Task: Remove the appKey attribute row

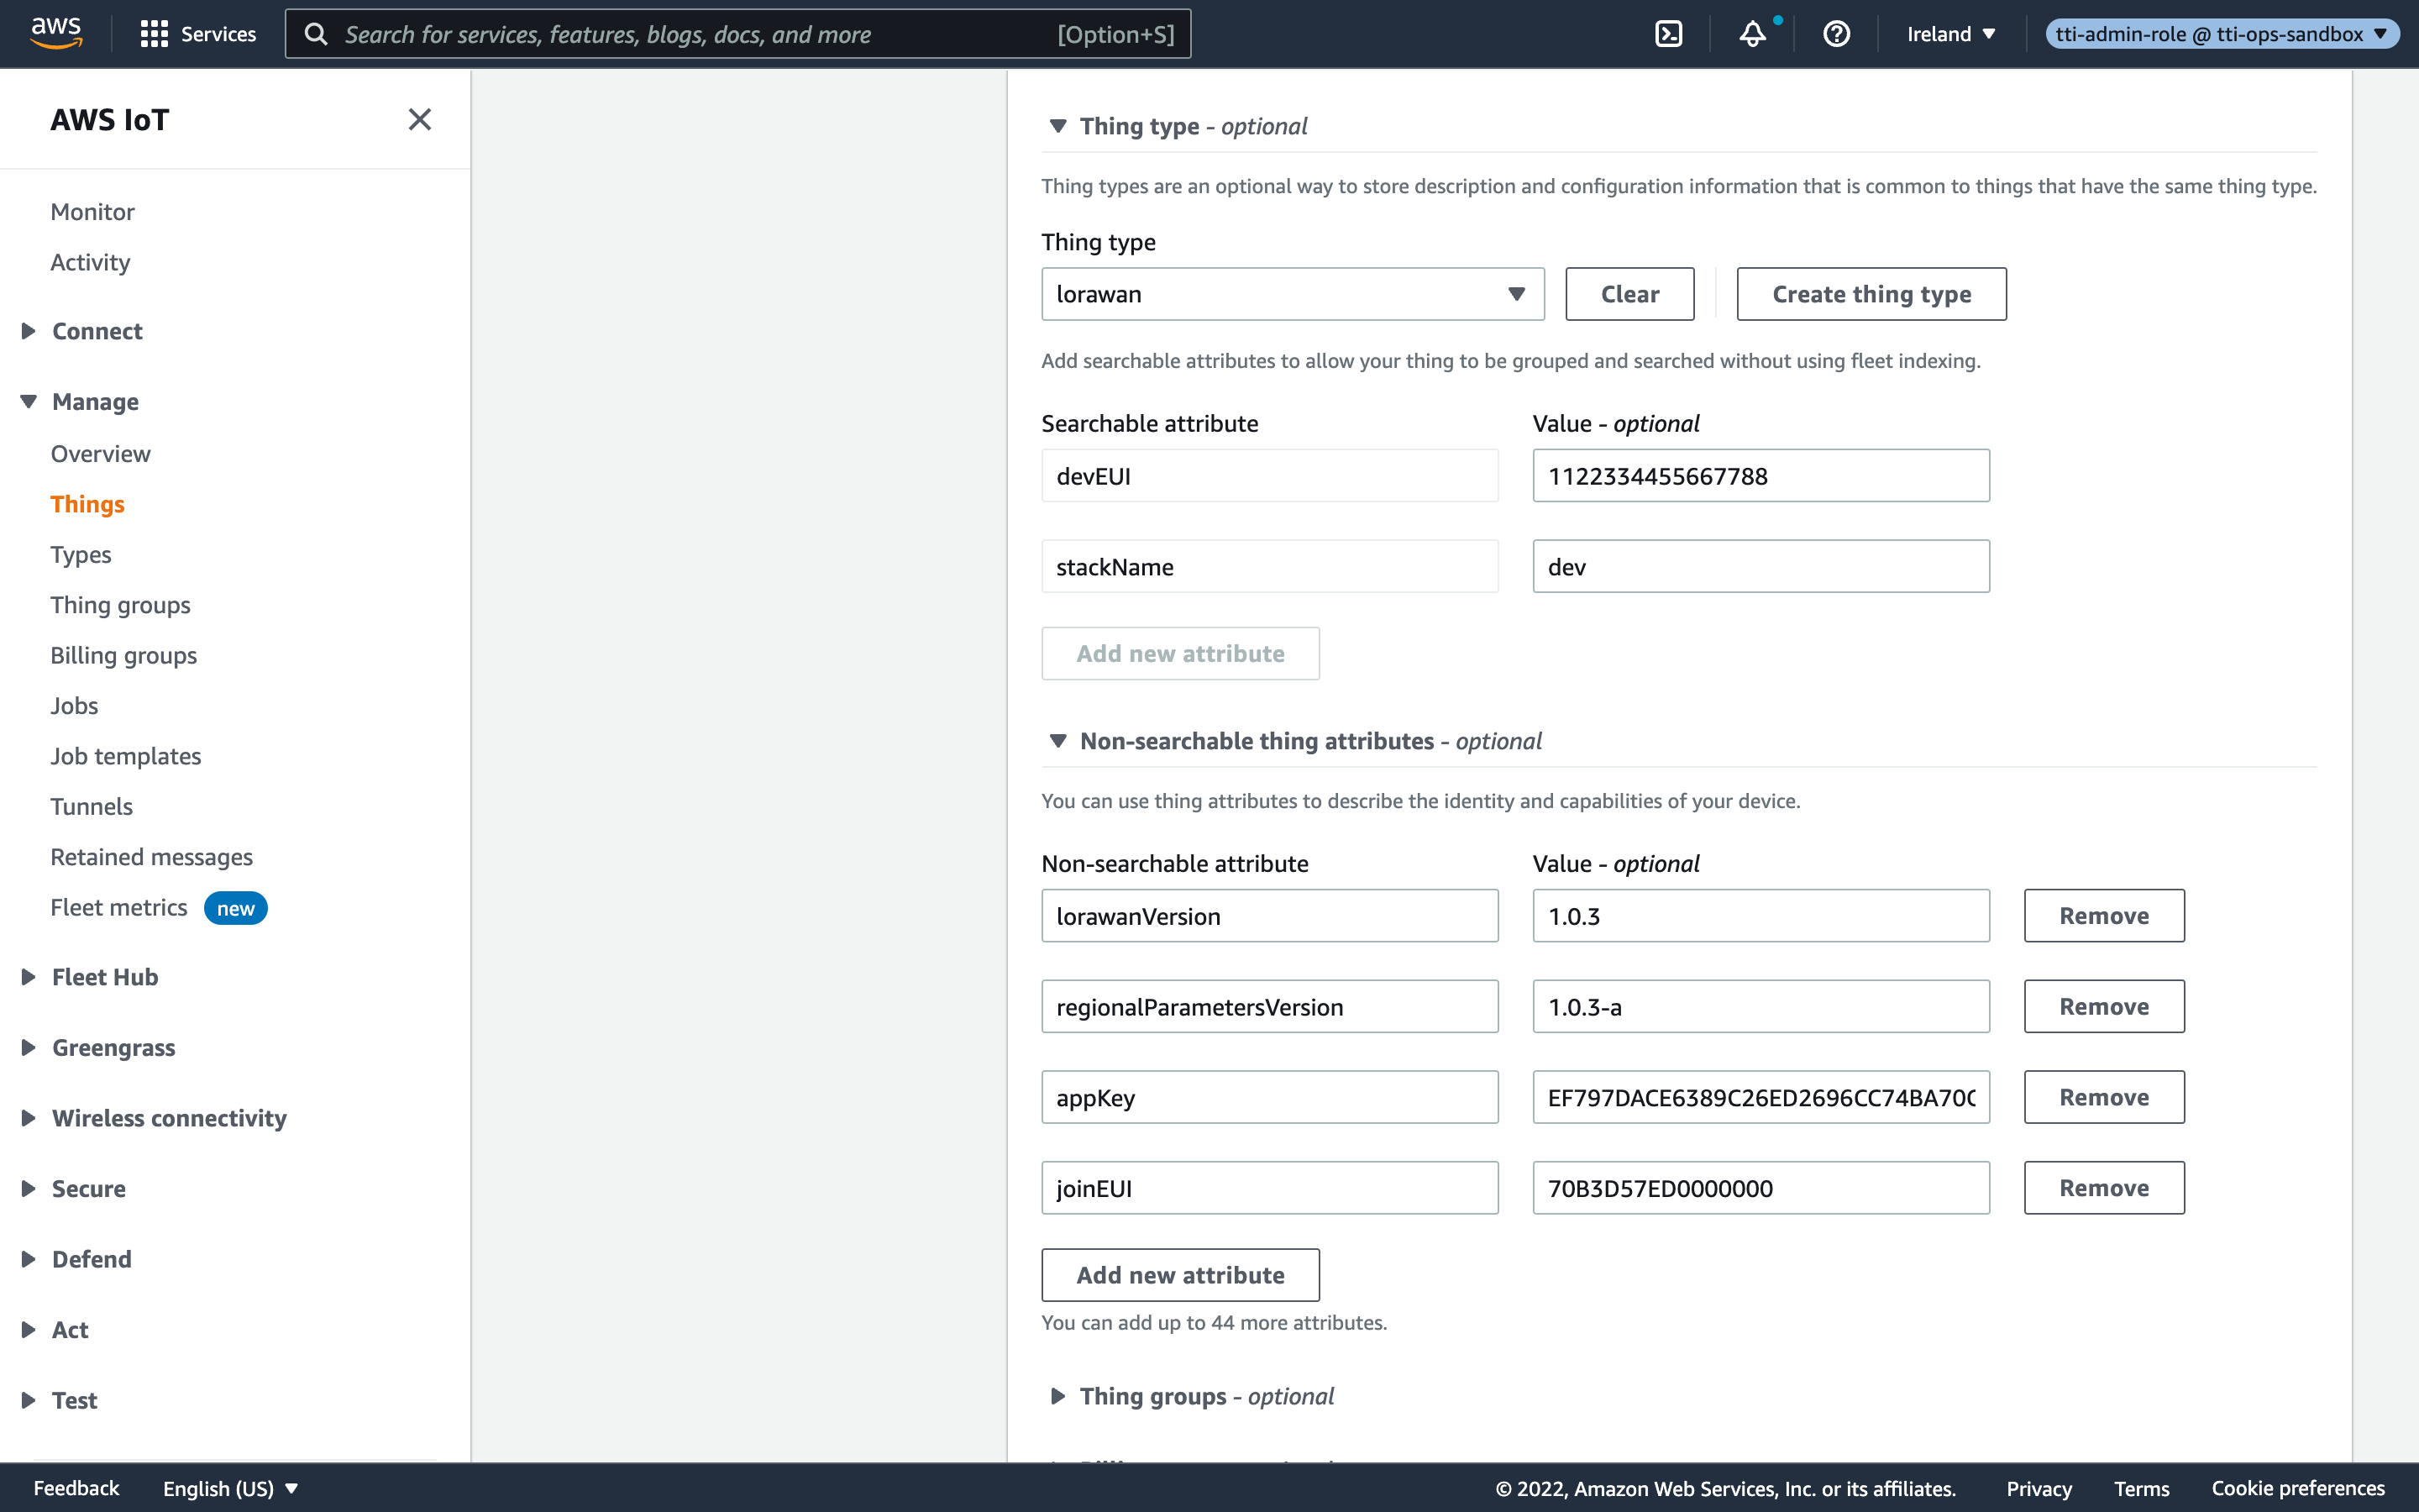Action: pos(2103,1097)
